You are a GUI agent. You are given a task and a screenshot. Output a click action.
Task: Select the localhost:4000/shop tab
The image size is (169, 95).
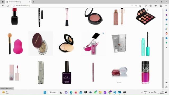pyautogui.click(x=18, y=2)
